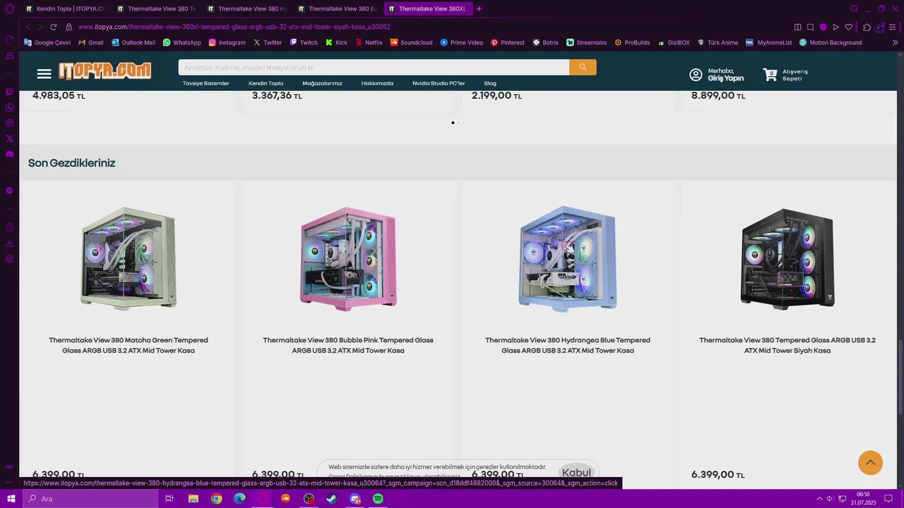Open Steam from the Windows taskbar
The image size is (904, 508).
coord(331,499)
